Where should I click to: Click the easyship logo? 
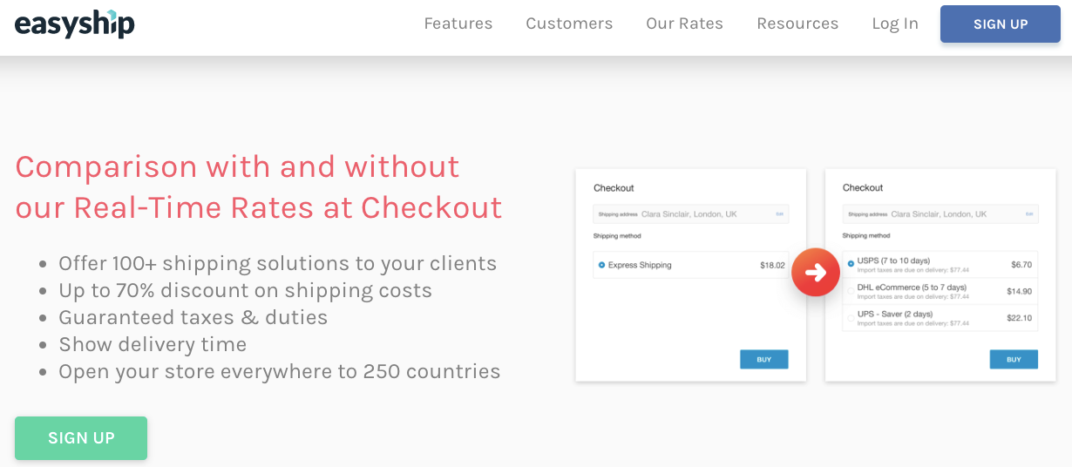coord(75,24)
